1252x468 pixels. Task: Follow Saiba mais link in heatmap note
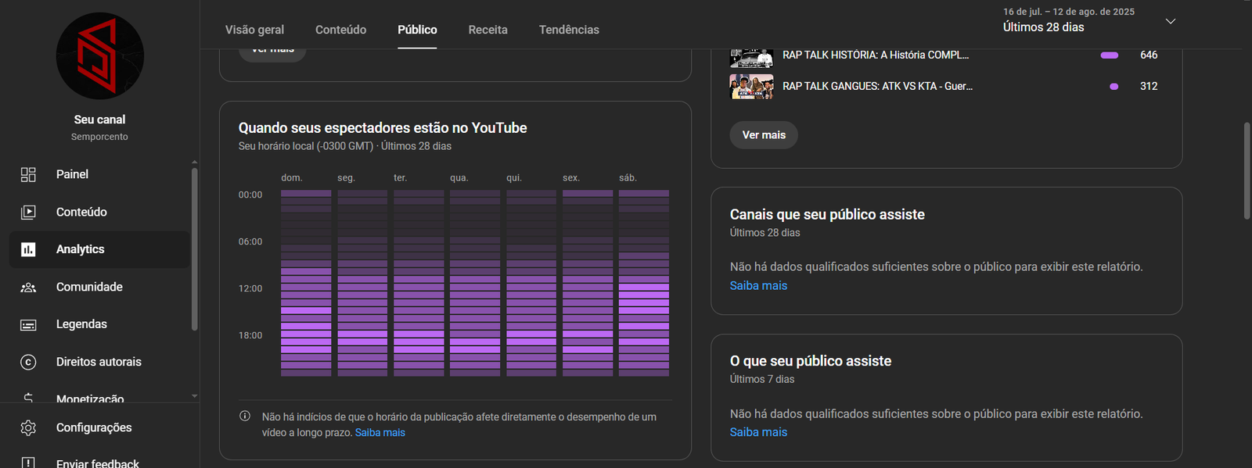pos(380,433)
